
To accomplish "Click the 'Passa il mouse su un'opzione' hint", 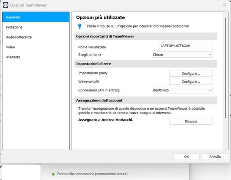I will tap(138, 26).
